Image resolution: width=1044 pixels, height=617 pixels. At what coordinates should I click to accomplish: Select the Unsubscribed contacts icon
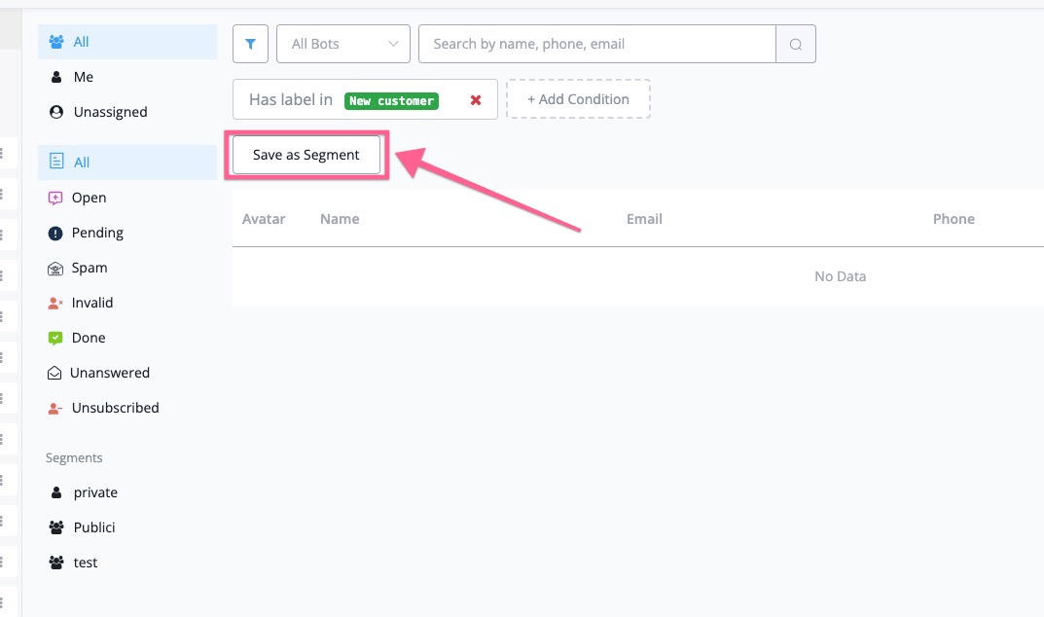pos(55,408)
